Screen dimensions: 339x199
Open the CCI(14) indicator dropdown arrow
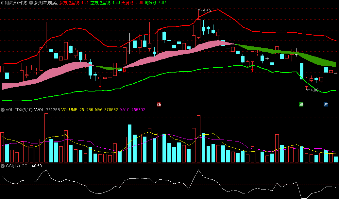click(x=3, y=166)
